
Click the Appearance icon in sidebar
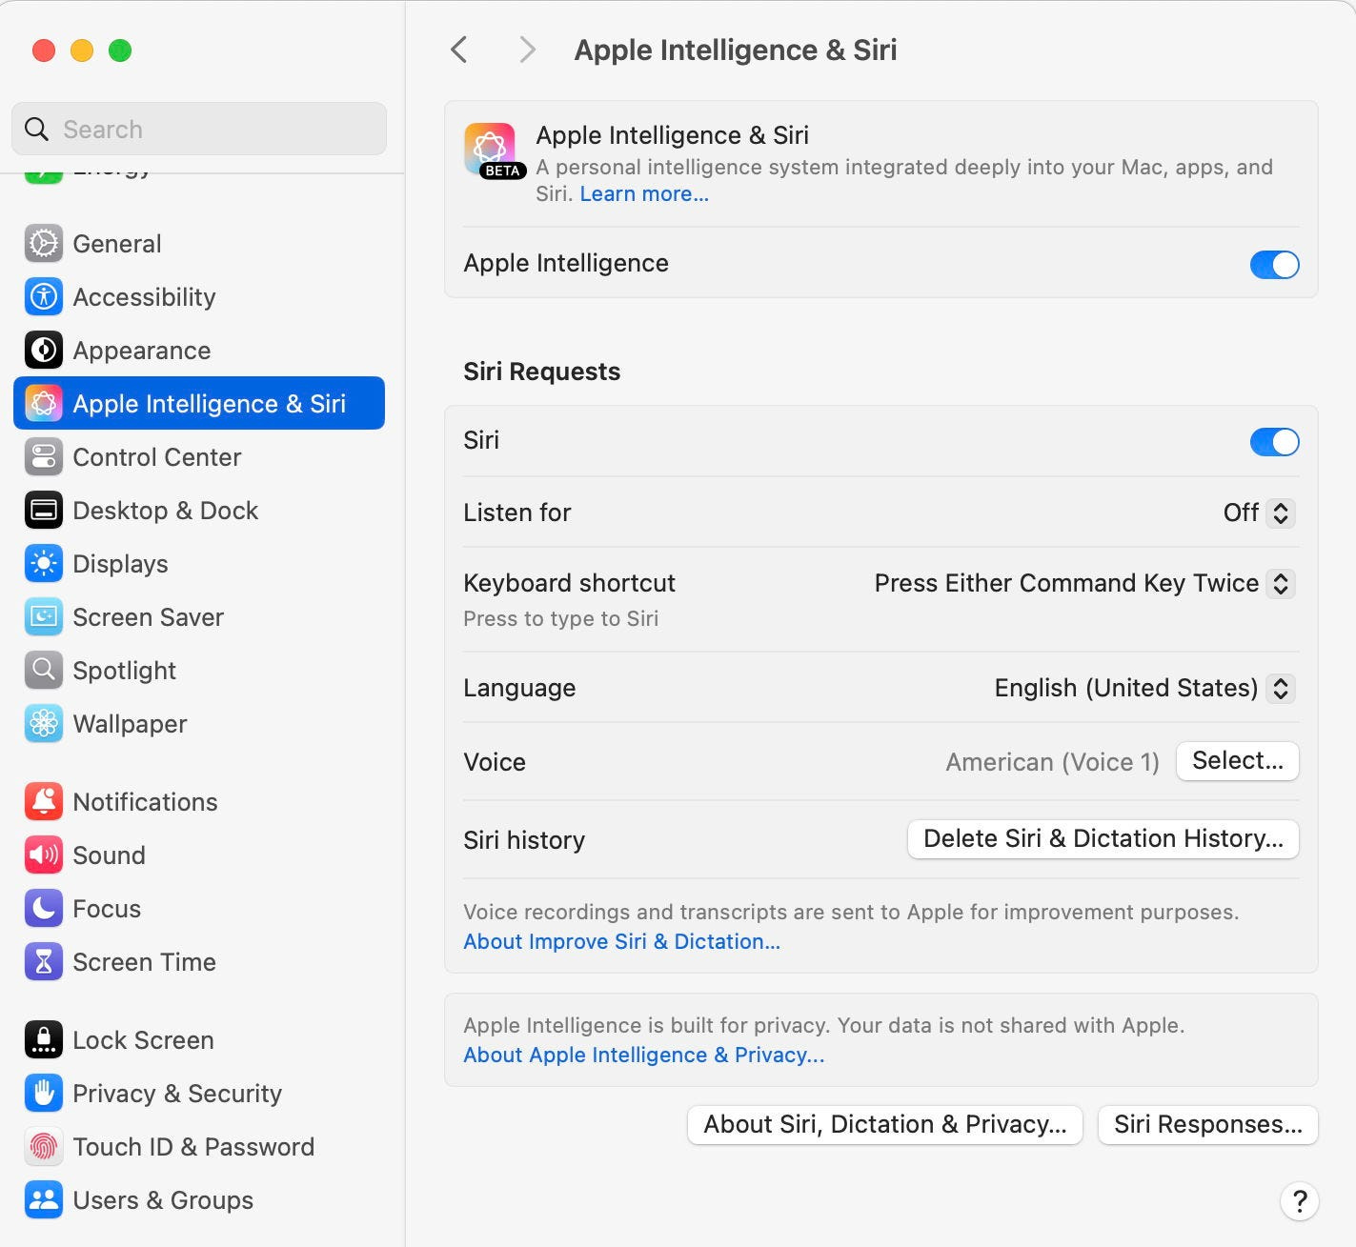pos(44,351)
